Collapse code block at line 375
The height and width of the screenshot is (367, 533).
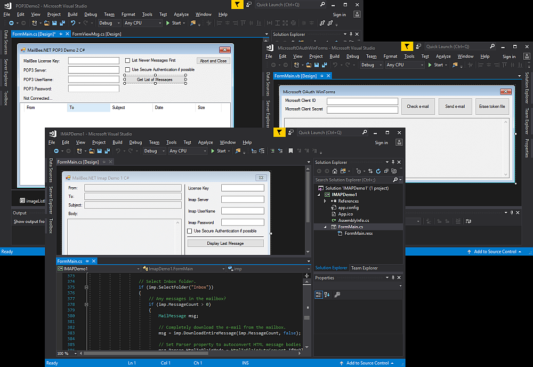[x=86, y=288]
